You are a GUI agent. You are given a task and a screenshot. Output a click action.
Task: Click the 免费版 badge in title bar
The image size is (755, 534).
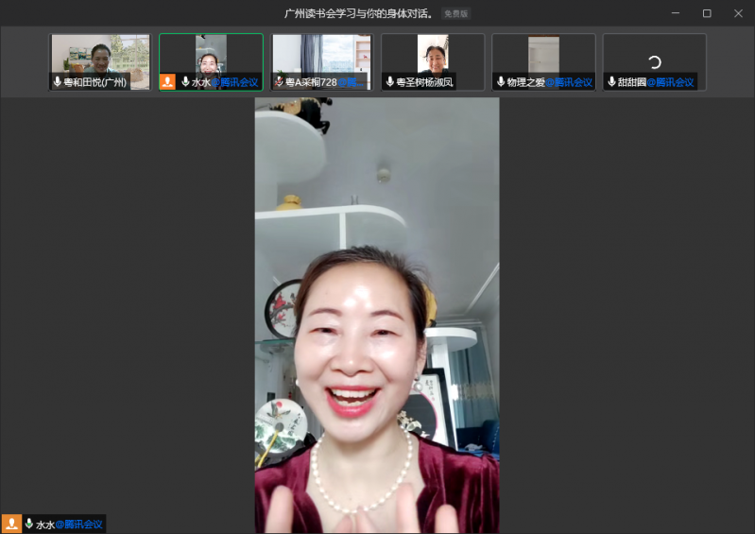tap(455, 13)
